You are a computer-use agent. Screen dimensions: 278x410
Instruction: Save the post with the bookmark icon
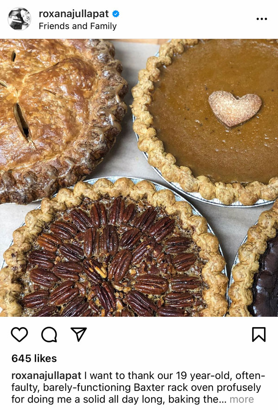tap(259, 334)
